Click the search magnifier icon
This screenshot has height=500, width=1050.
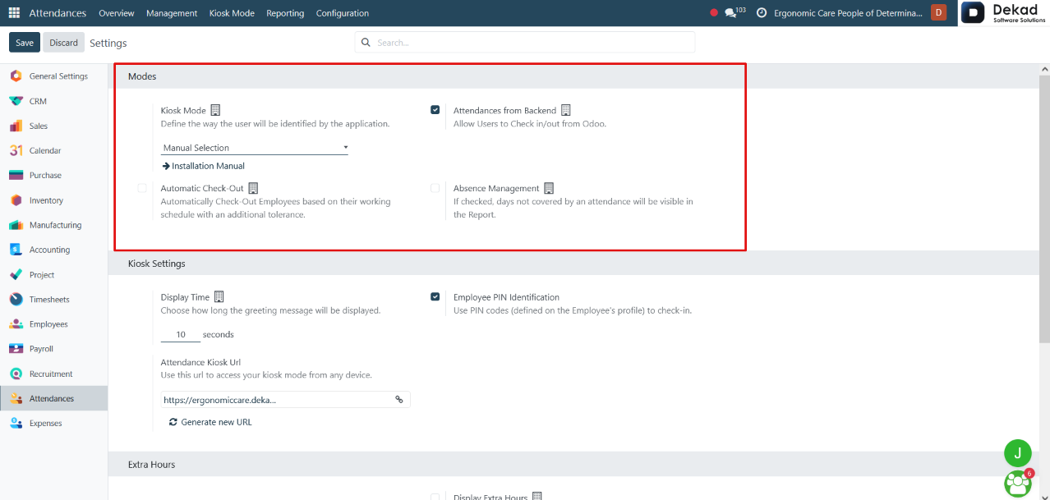366,42
